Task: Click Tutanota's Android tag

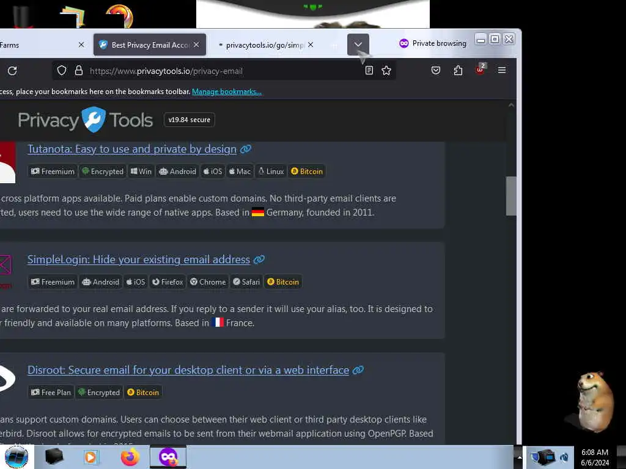Action: [x=178, y=172]
